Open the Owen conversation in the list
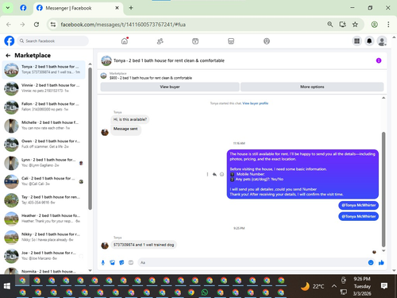 pos(44,144)
